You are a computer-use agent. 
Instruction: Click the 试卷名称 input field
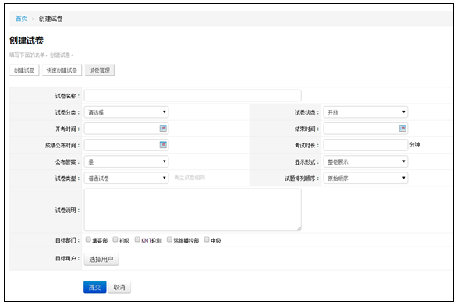[x=193, y=96]
